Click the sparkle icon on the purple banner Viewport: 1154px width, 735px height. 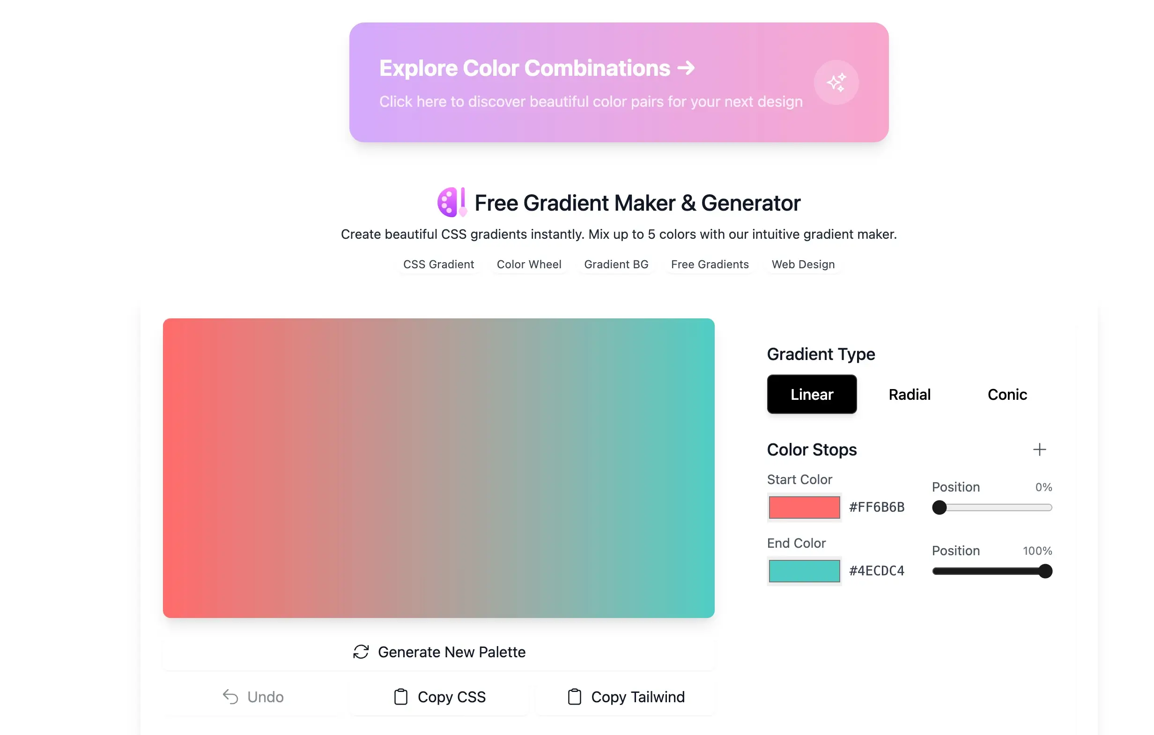836,82
